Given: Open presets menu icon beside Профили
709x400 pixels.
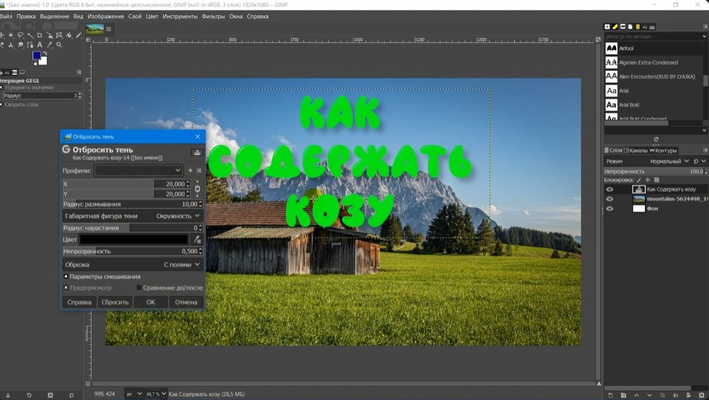Looking at the screenshot, I should (199, 170).
